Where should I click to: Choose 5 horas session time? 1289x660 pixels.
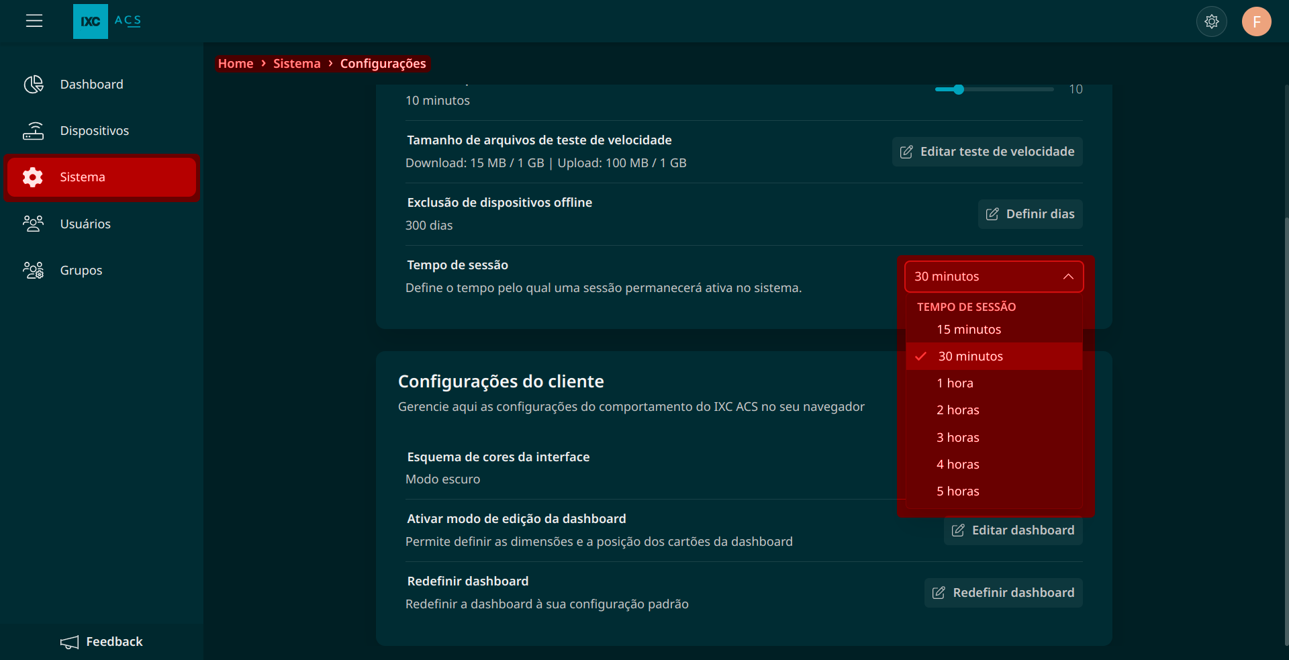(994, 491)
